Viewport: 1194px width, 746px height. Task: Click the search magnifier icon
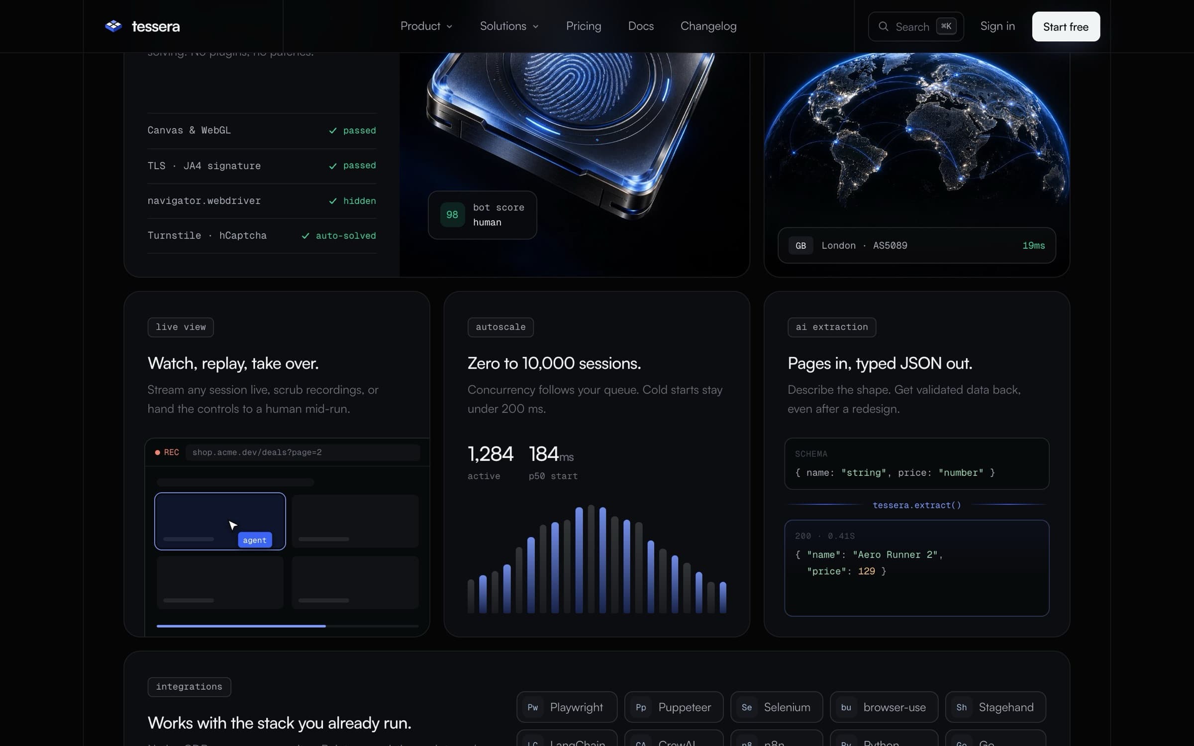(883, 26)
